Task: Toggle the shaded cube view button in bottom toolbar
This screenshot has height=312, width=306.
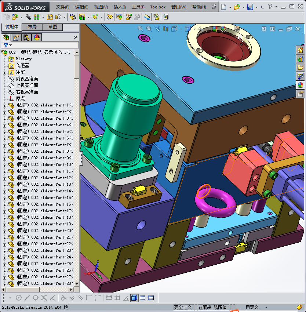Action: click(134, 298)
